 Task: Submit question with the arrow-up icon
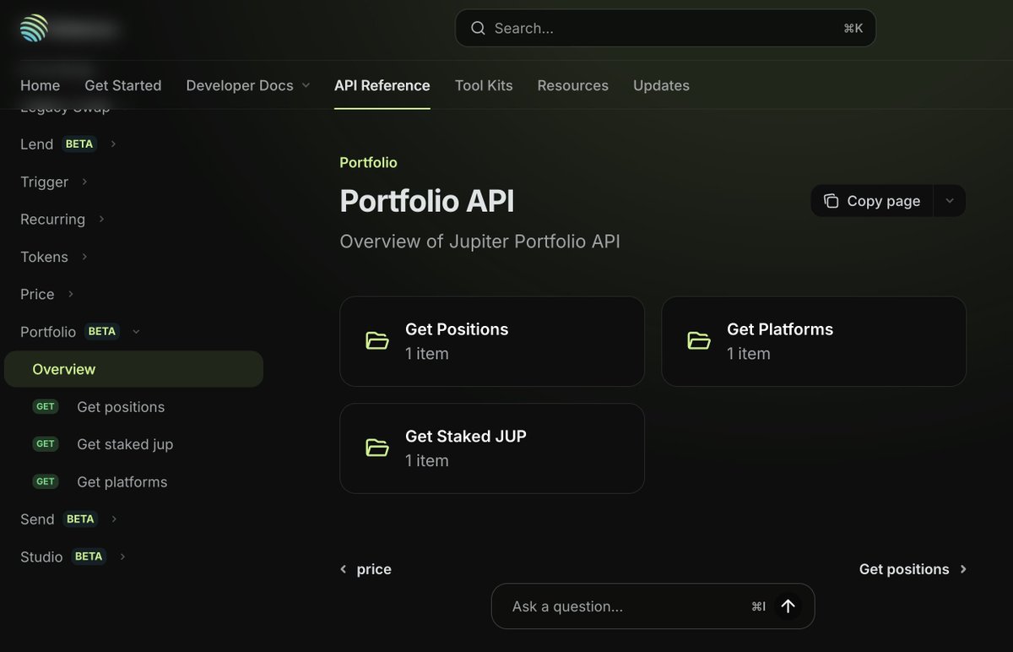coord(788,606)
